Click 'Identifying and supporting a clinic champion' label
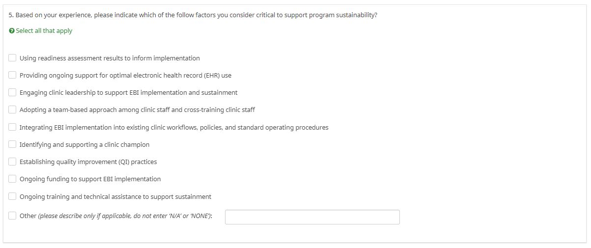This screenshot has width=591, height=248. [x=84, y=145]
